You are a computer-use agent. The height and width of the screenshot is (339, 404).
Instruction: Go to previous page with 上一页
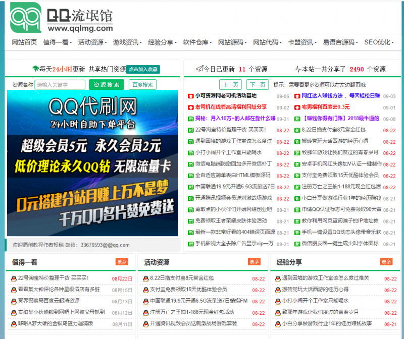tap(230, 85)
